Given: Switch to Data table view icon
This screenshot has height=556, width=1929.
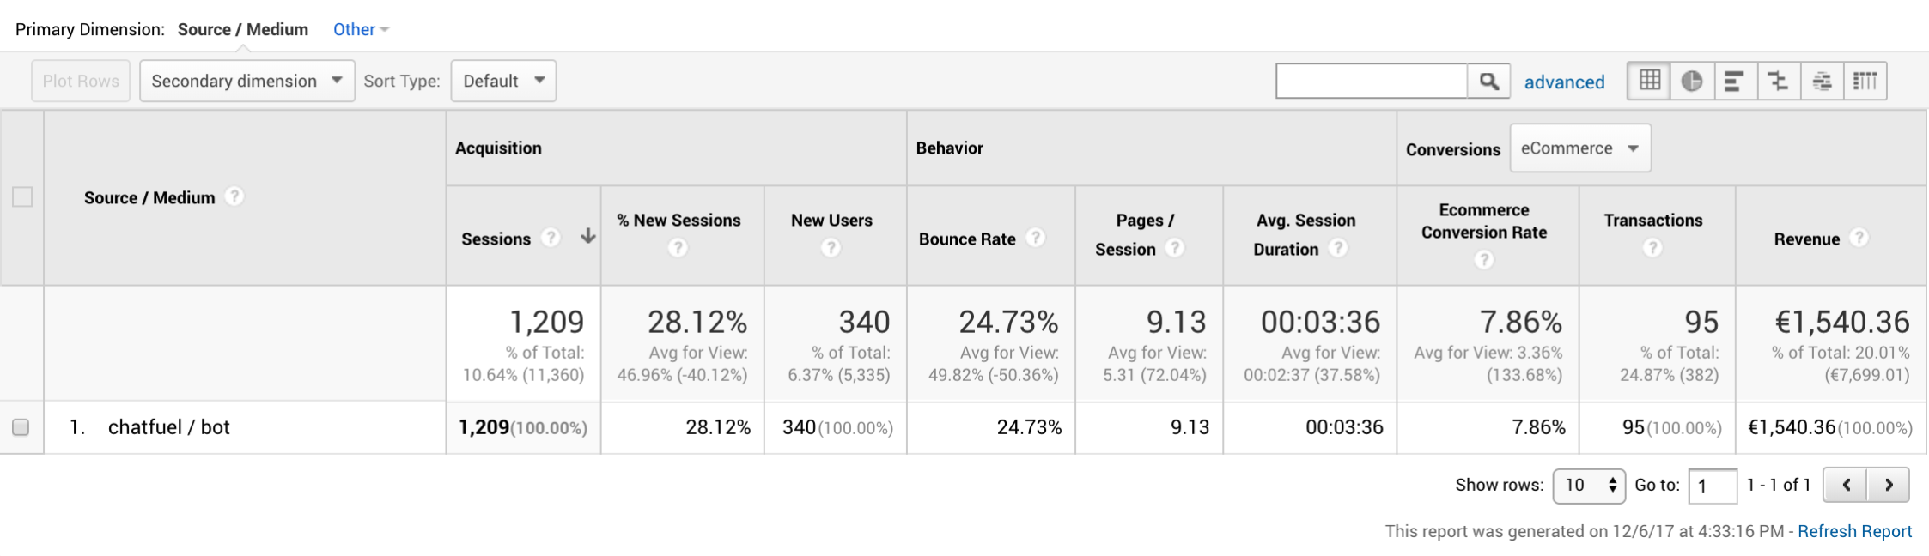Looking at the screenshot, I should 1649,82.
